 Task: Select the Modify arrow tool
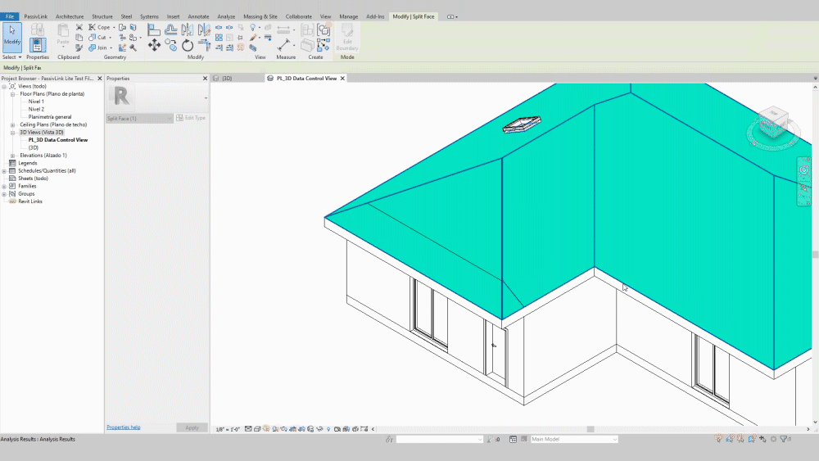coord(12,37)
